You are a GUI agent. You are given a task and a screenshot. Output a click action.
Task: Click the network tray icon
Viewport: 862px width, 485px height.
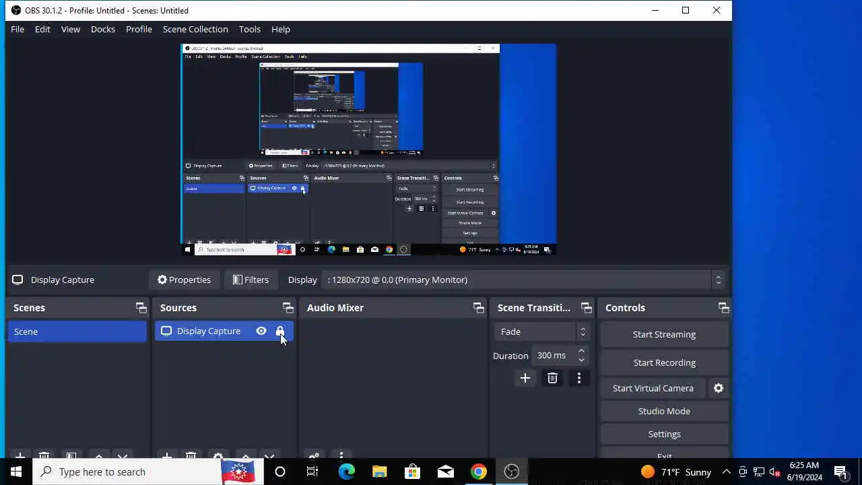(758, 472)
